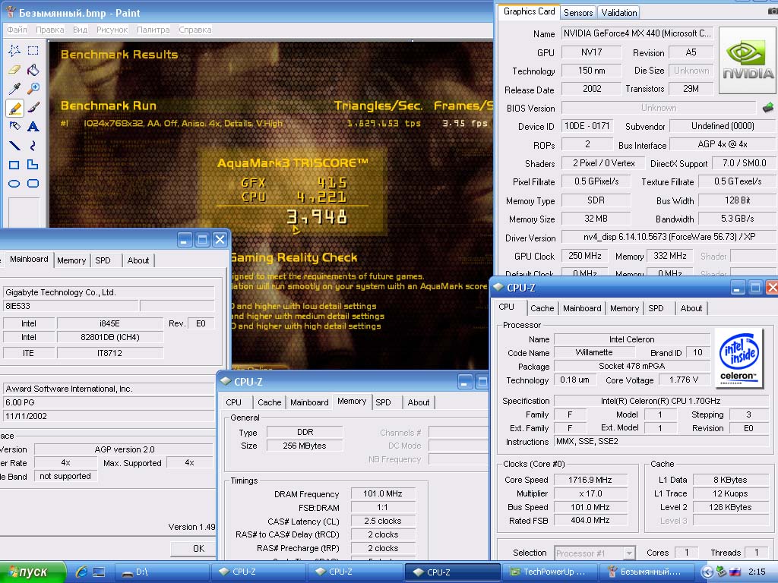Select the Rectangle shape tool in Paint
This screenshot has height=583, width=778.
tap(14, 165)
